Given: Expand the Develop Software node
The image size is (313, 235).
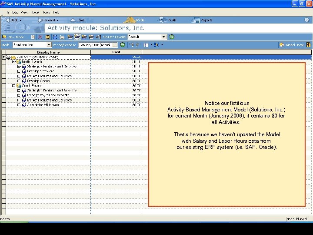Looking at the screenshot, I should (19, 71).
